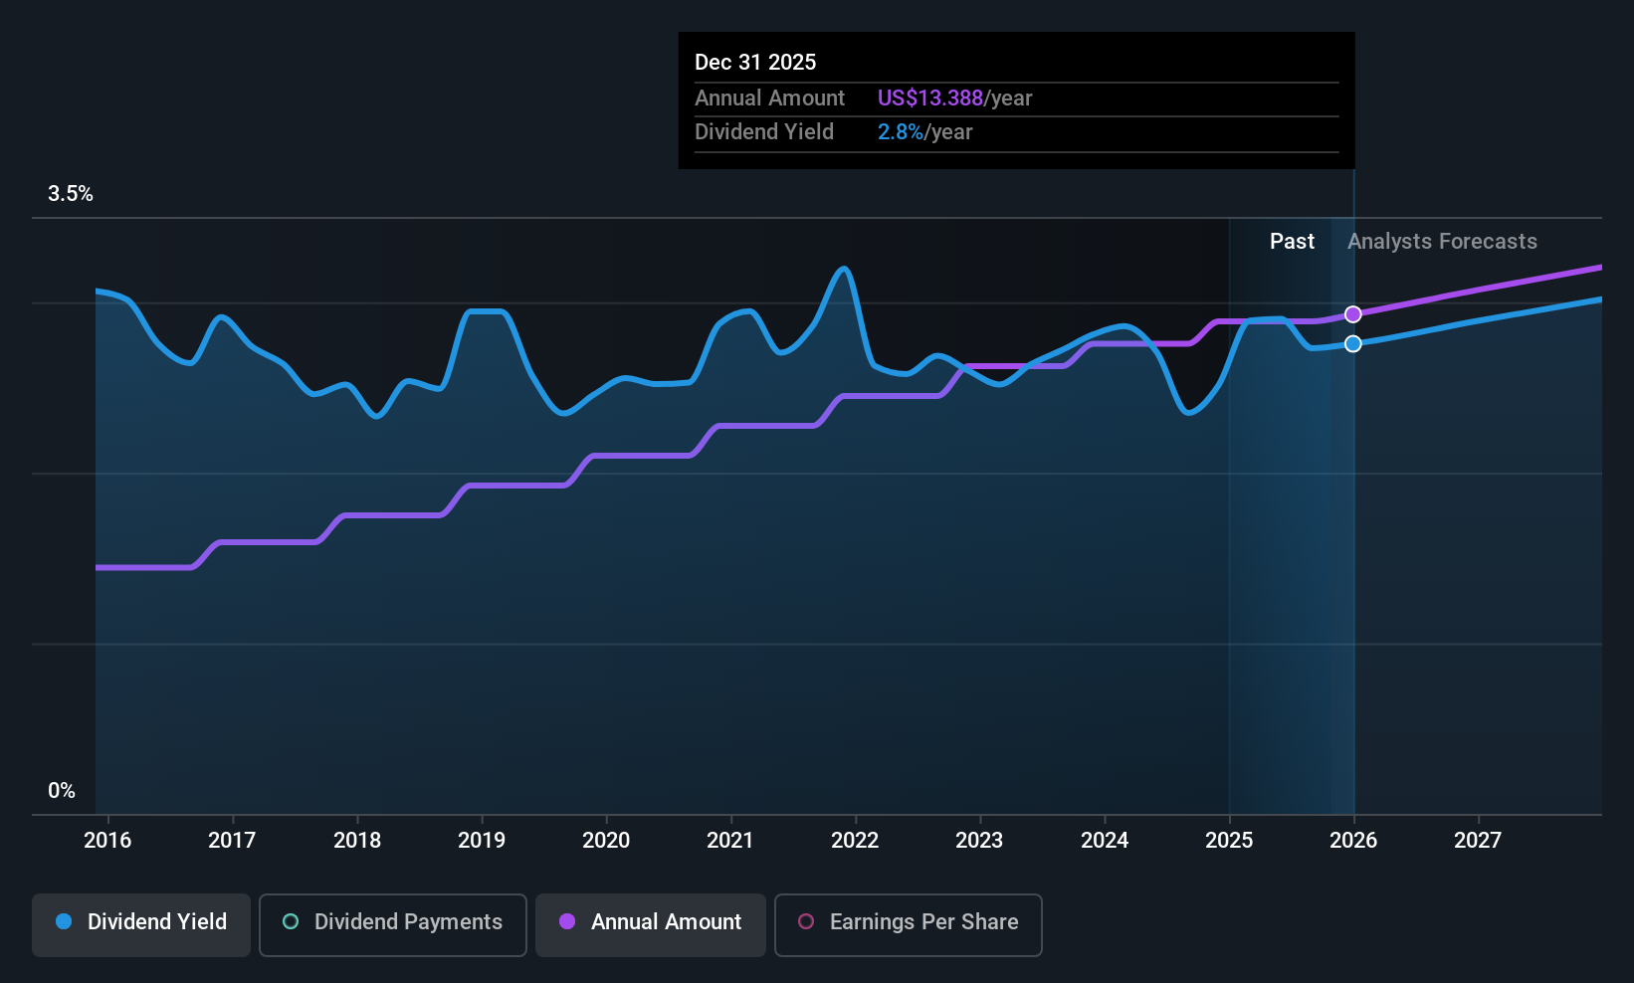Click the teal Dividend Payments circle icon
This screenshot has height=983, width=1634.
tap(290, 922)
